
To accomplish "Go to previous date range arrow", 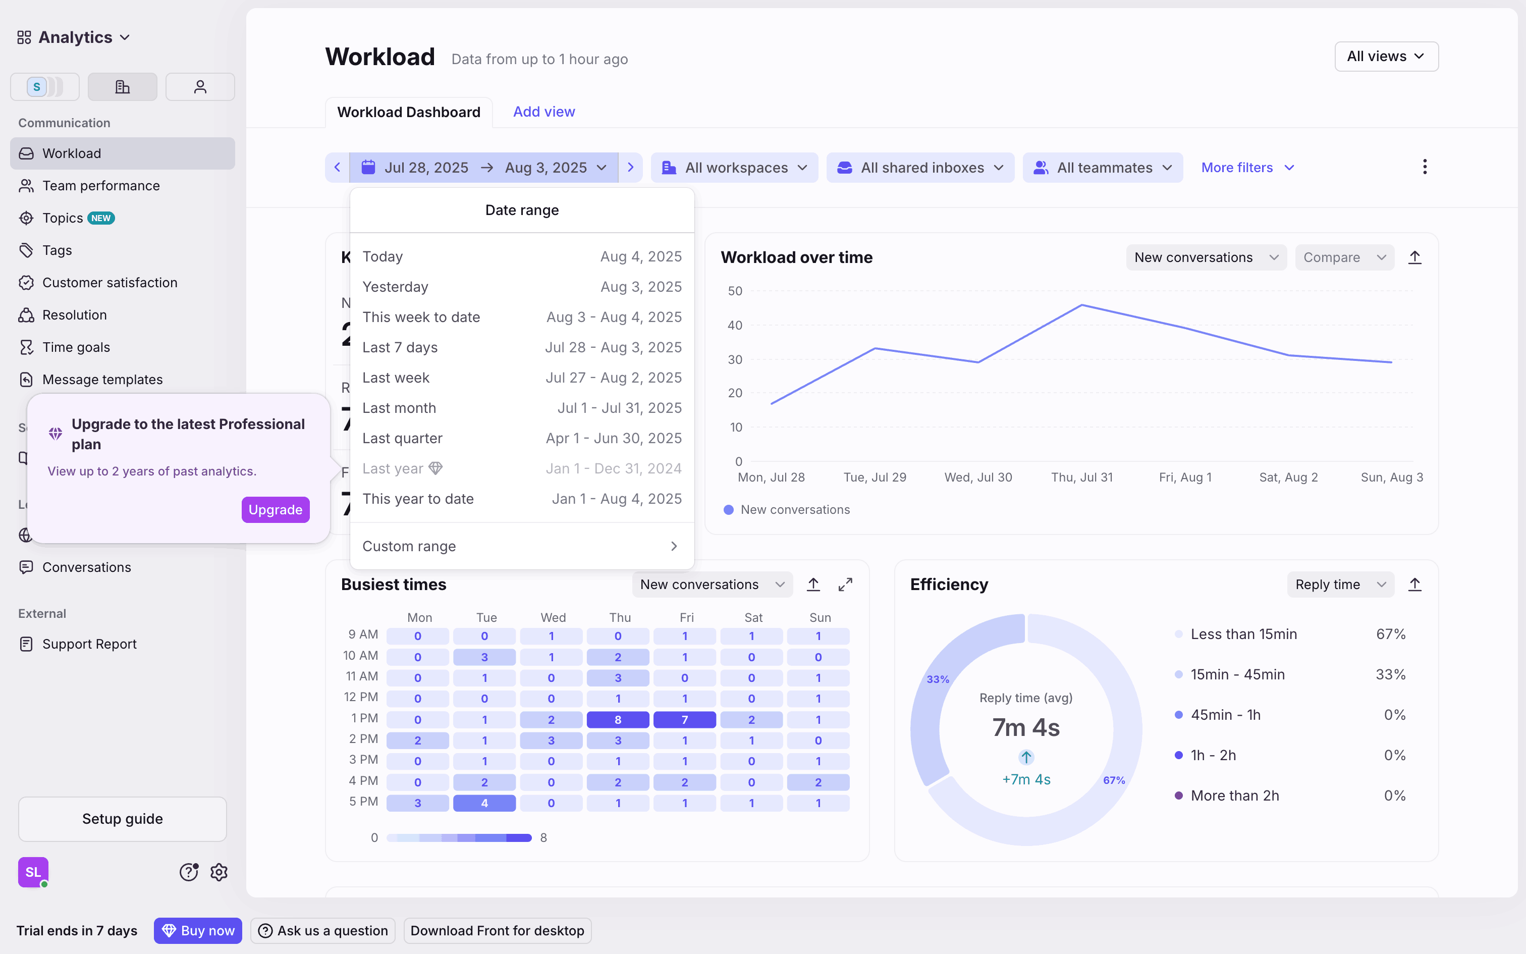I will (338, 167).
